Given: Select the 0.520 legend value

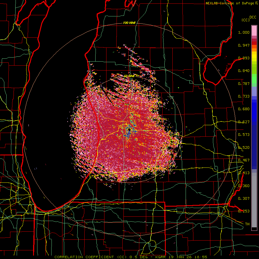Looking at the screenshot, I should pos(244,147).
